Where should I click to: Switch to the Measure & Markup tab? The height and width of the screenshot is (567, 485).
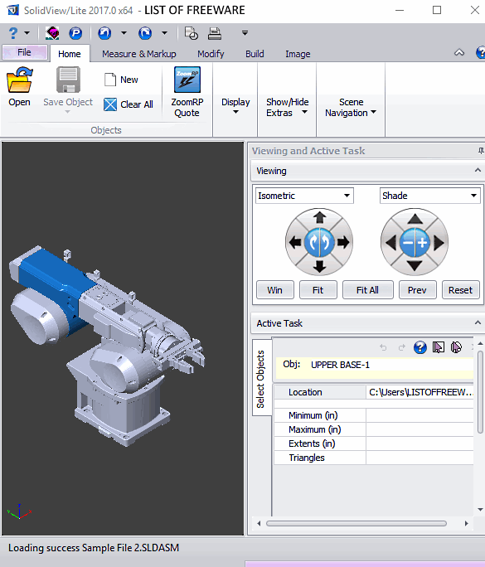[139, 54]
